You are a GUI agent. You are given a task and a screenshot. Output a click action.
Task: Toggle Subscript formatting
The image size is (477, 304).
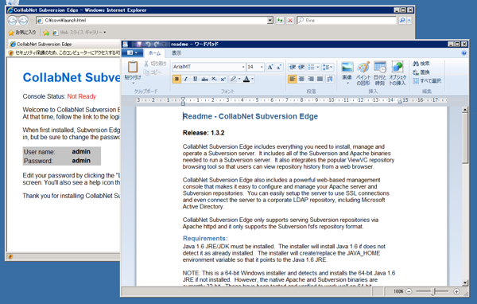(214, 80)
